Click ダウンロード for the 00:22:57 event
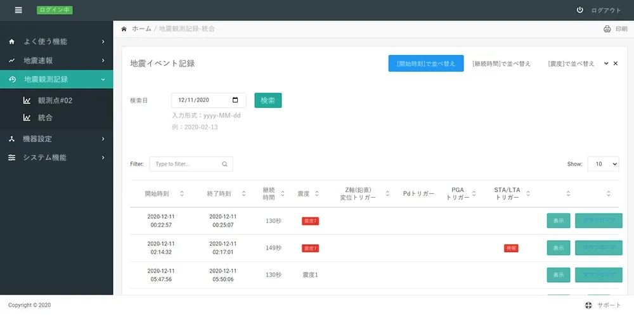634x315 pixels. 598,221
